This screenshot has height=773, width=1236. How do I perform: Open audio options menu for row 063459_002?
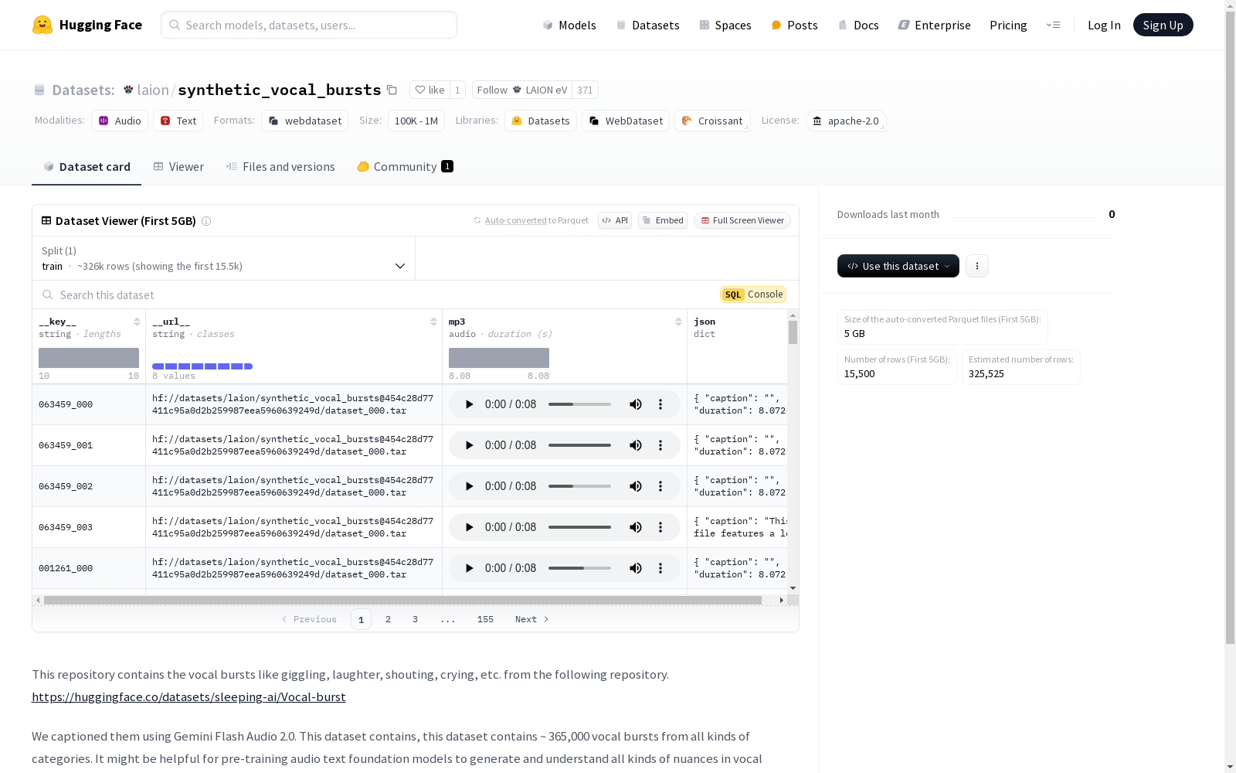click(660, 486)
